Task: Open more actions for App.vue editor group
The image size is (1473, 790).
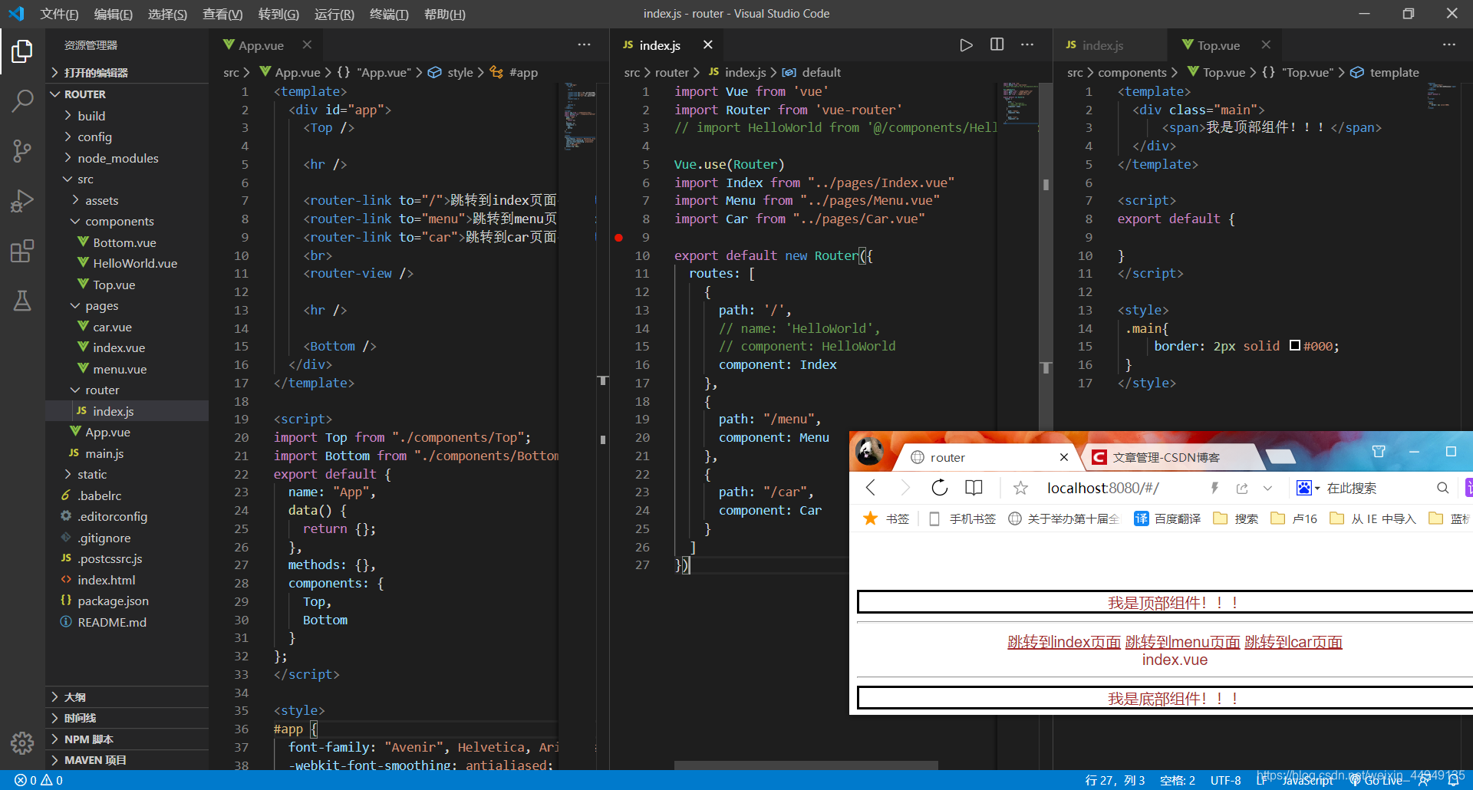Action: tap(585, 44)
